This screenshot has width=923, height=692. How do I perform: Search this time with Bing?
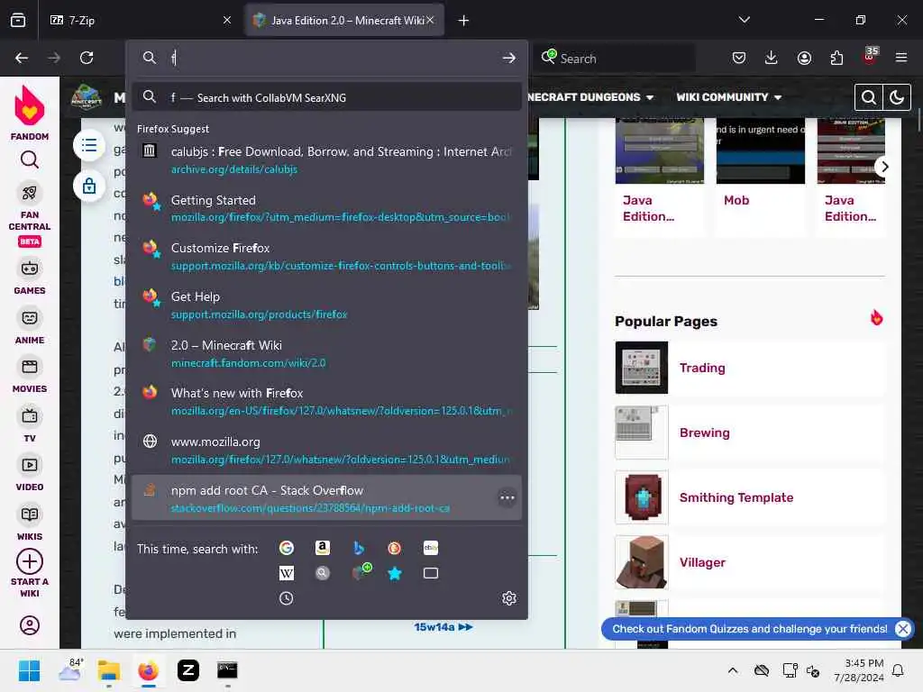click(x=359, y=548)
